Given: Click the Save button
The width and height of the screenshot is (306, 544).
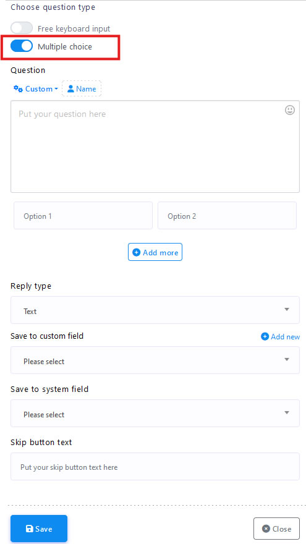Looking at the screenshot, I should click(39, 529).
